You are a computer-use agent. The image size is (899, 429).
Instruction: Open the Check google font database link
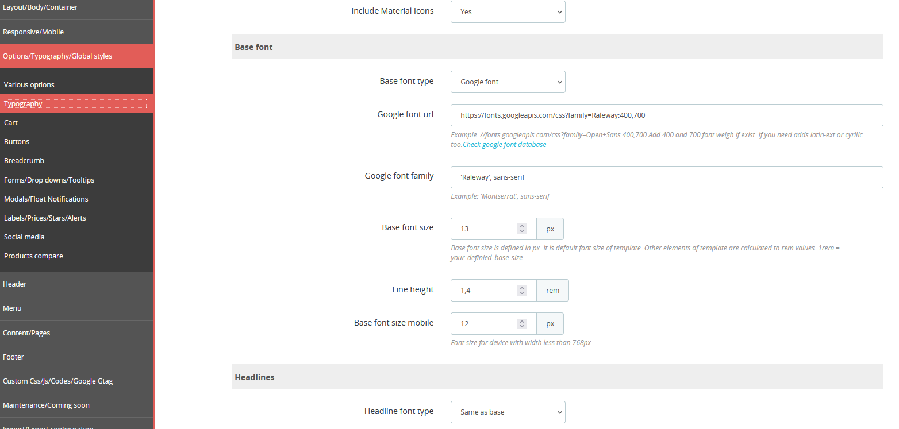tap(504, 145)
